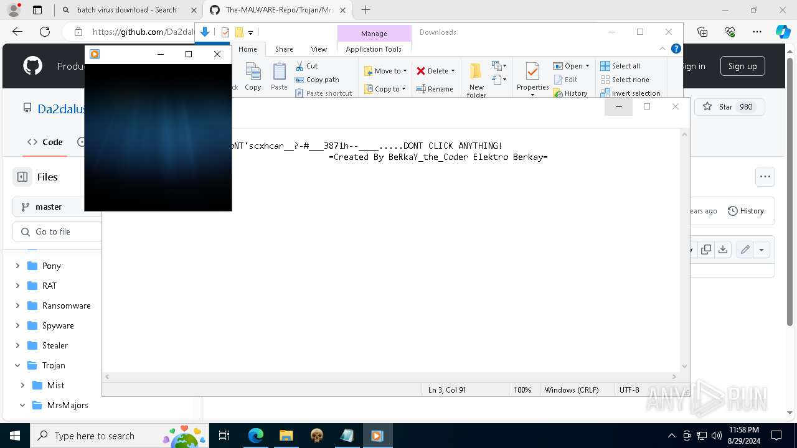This screenshot has width=797, height=448.
Task: Open Edge browser settings and more ellipsis
Action: coord(757,32)
